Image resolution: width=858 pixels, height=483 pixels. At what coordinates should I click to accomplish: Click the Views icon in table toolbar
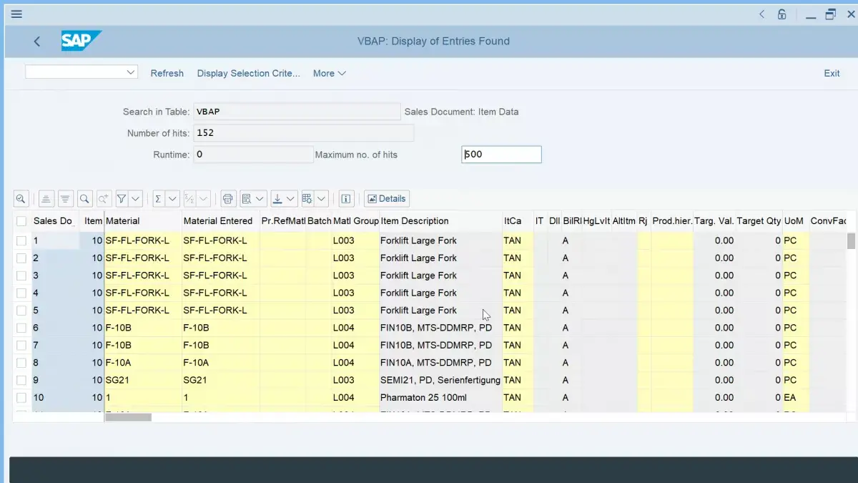(246, 199)
